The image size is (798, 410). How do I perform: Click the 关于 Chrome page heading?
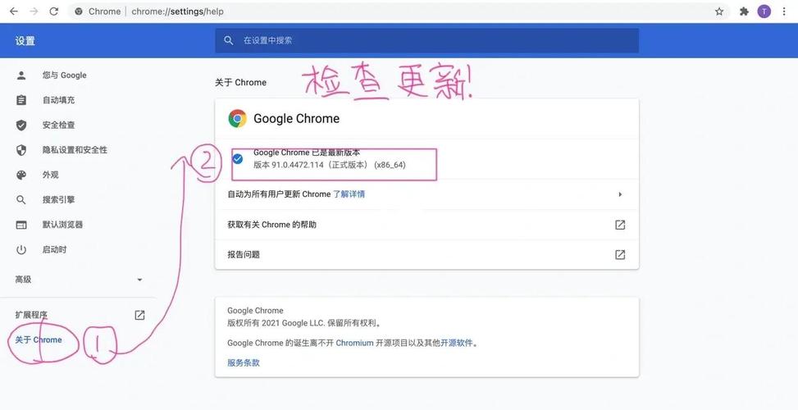(241, 82)
